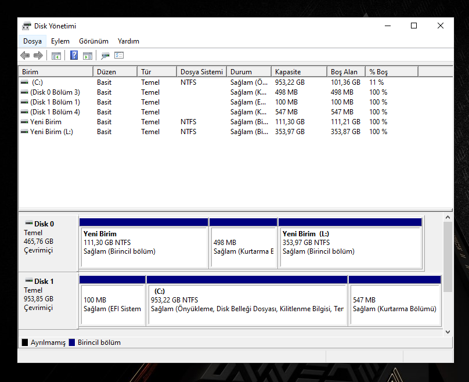469x382 pixels.
Task: Click the 101,36 GB free space cell
Action: pyautogui.click(x=345, y=82)
